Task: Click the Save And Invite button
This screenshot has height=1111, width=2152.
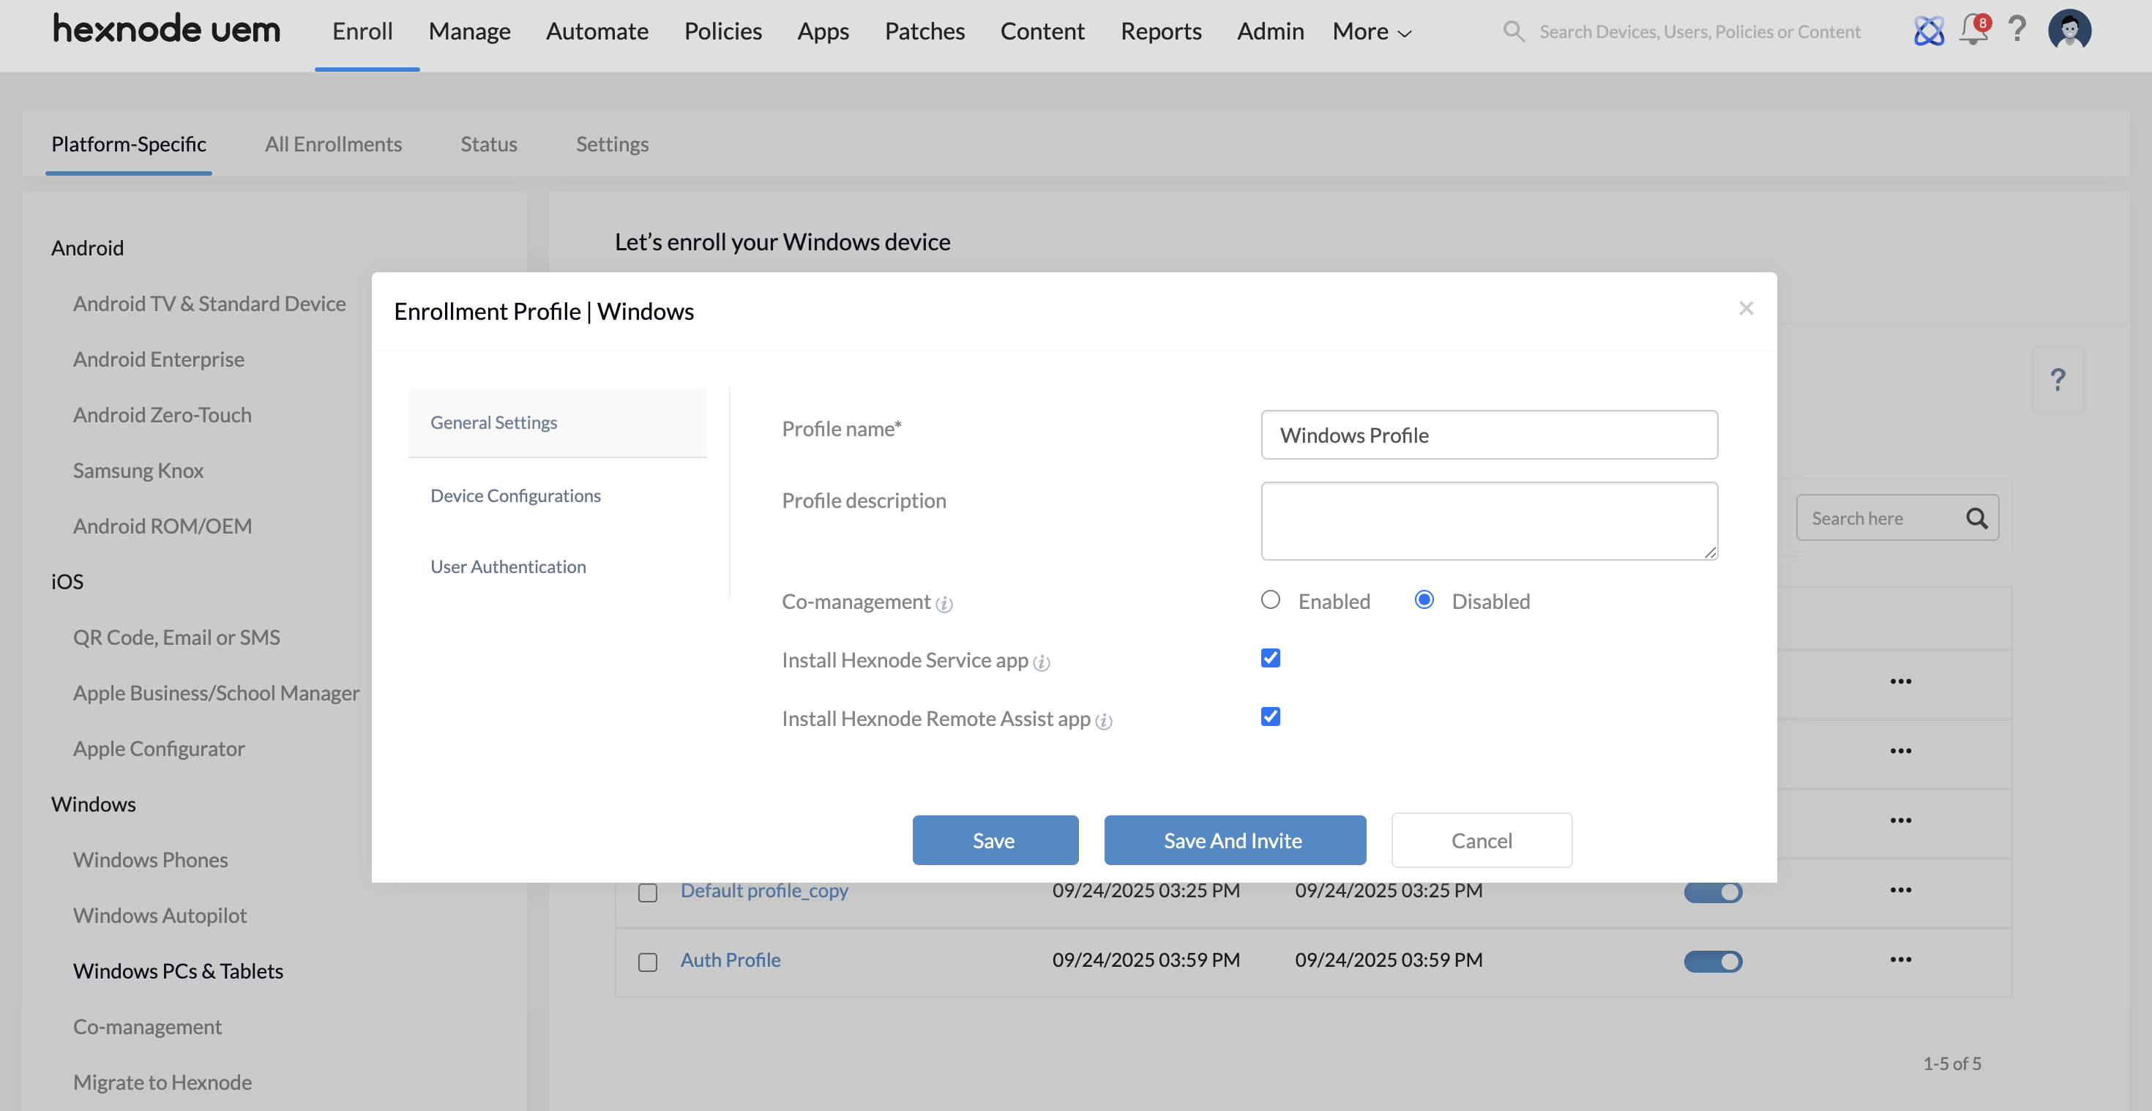Action: pyautogui.click(x=1234, y=839)
